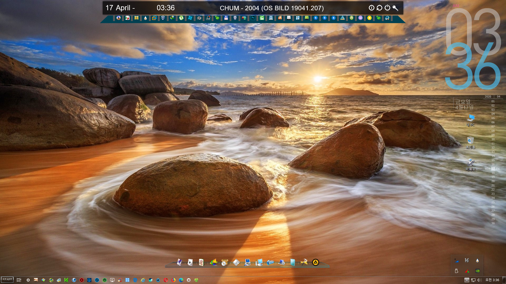Open the Mahjong tile icon in dock
Image resolution: width=506 pixels, height=284 pixels.
coord(201,262)
